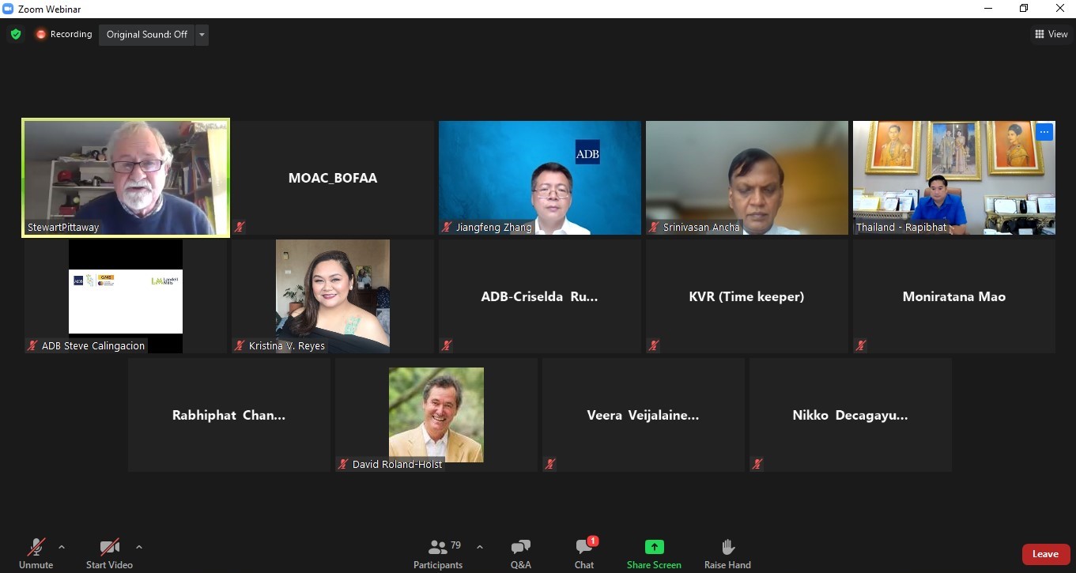
Task: Select Kristina V. Reyes's tile
Action: 333,296
